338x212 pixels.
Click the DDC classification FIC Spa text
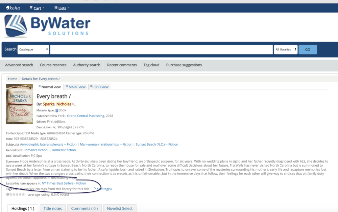pyautogui.click(x=36, y=156)
